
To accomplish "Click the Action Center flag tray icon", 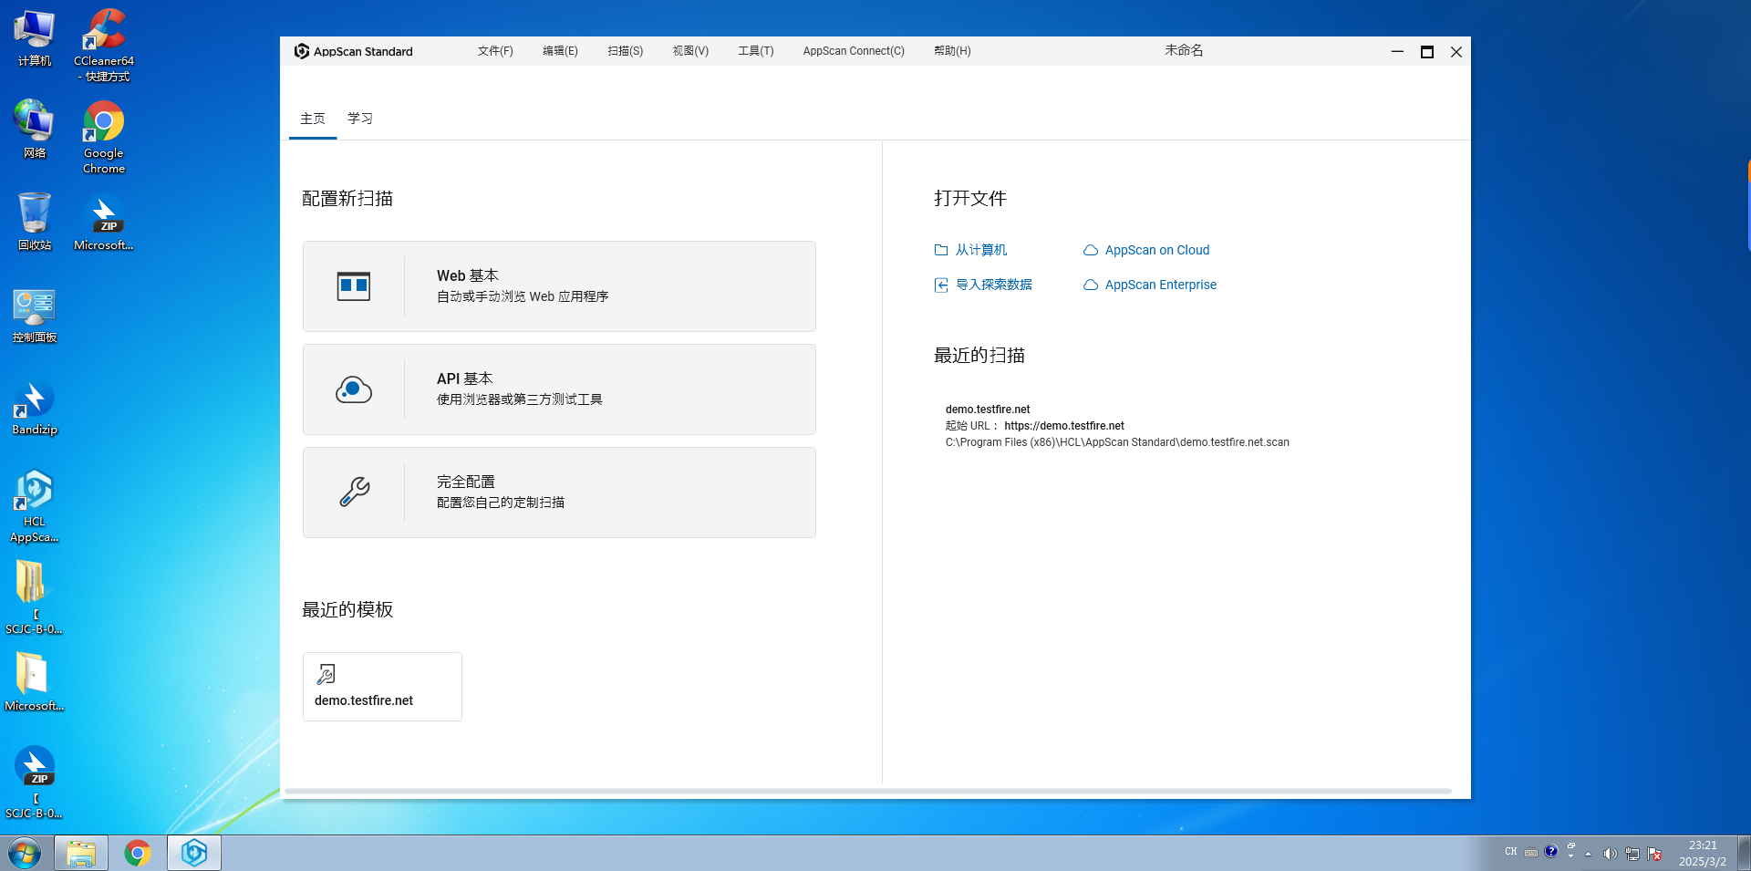I will point(1654,854).
